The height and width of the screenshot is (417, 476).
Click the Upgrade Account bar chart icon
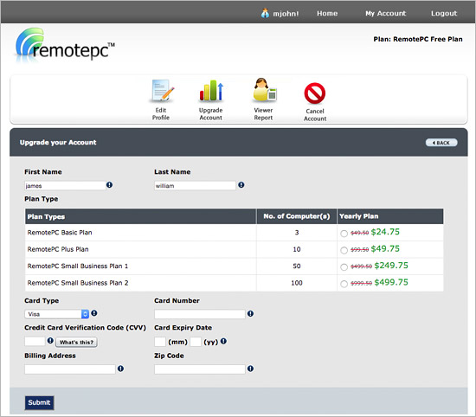coord(211,91)
